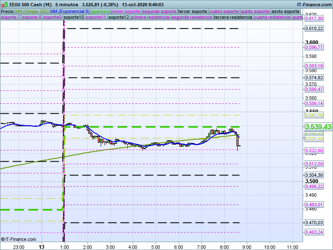Click the 3.610,22 price level tag
The height and width of the screenshot is (250, 333).
314,28
